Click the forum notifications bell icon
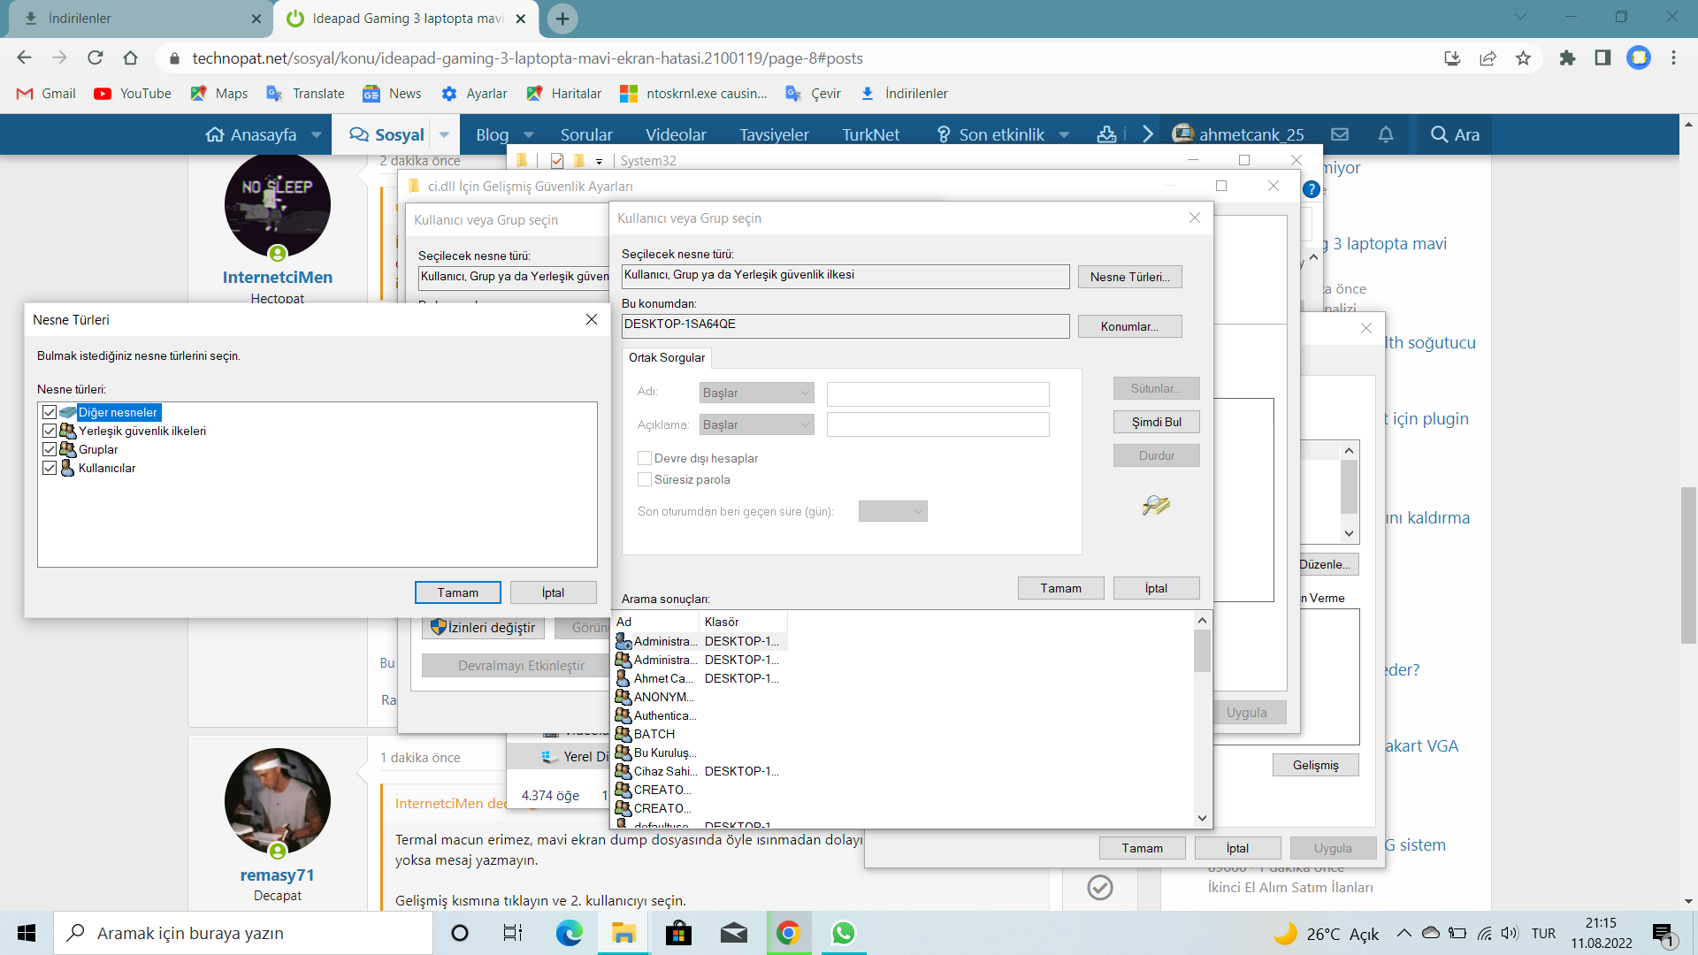1698x955 pixels. click(1386, 134)
